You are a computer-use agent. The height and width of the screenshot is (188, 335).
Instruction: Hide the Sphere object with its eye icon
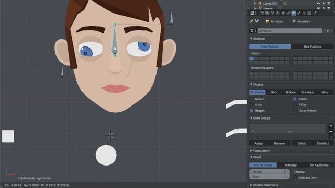tap(318, 8)
